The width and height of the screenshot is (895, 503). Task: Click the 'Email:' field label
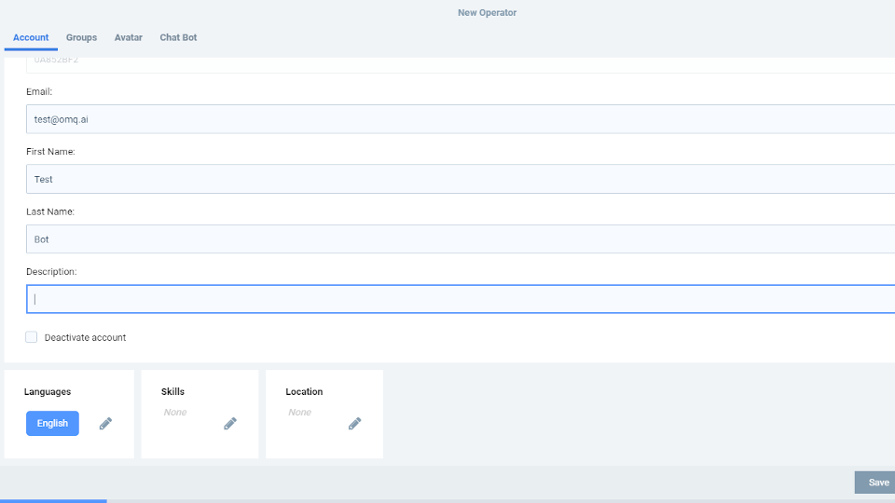pos(39,92)
